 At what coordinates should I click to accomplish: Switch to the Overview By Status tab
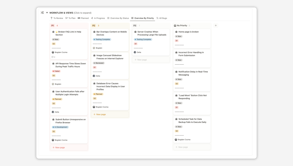click(x=118, y=18)
